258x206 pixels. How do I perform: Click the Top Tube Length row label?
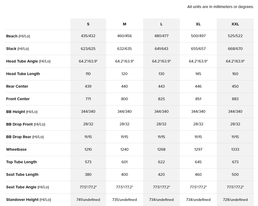pos(21,162)
